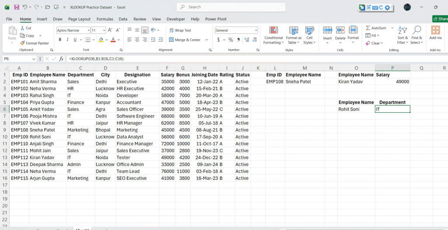448x230 pixels.
Task: Click Increase Decimal icon
Action: pos(247,40)
